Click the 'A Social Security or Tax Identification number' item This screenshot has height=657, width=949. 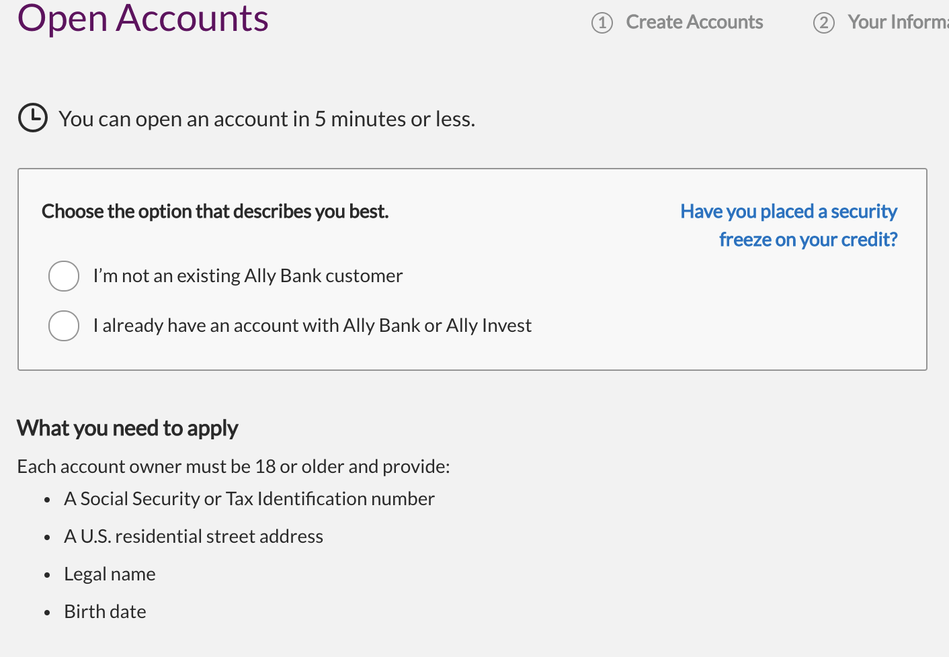click(x=249, y=498)
